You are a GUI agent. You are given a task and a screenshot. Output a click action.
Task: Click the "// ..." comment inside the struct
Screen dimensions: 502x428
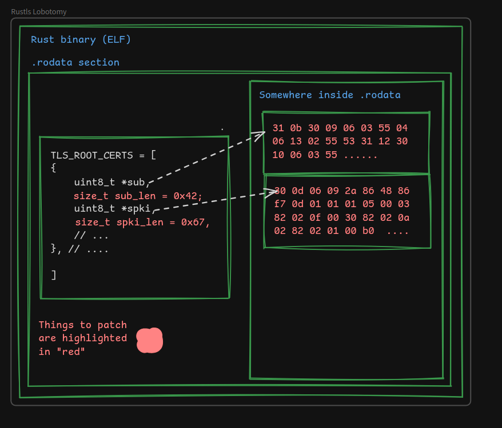[91, 236]
